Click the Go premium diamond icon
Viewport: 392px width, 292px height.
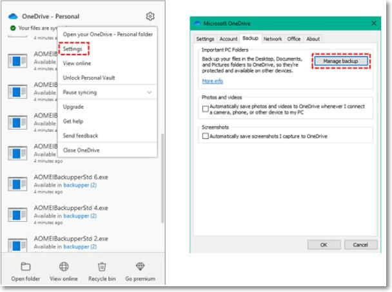[x=140, y=266]
